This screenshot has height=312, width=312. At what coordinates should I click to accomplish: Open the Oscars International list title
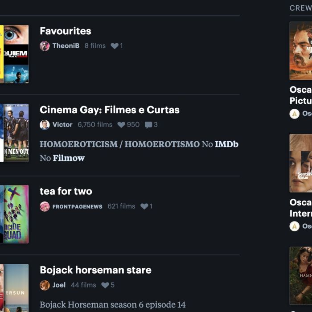(x=301, y=208)
